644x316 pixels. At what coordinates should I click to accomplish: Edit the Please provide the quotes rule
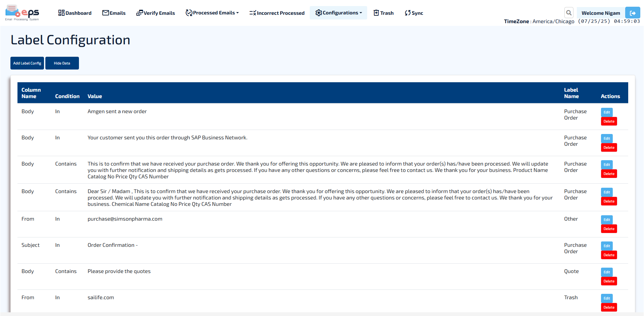coord(606,272)
